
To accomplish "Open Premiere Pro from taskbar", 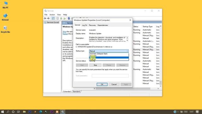I will [52, 112].
